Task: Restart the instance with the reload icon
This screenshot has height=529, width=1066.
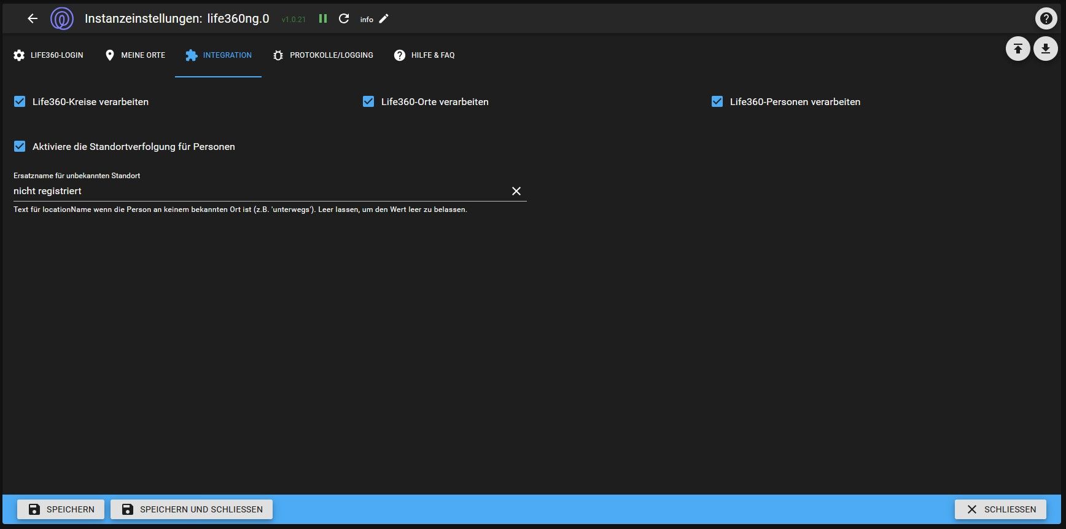Action: [344, 18]
